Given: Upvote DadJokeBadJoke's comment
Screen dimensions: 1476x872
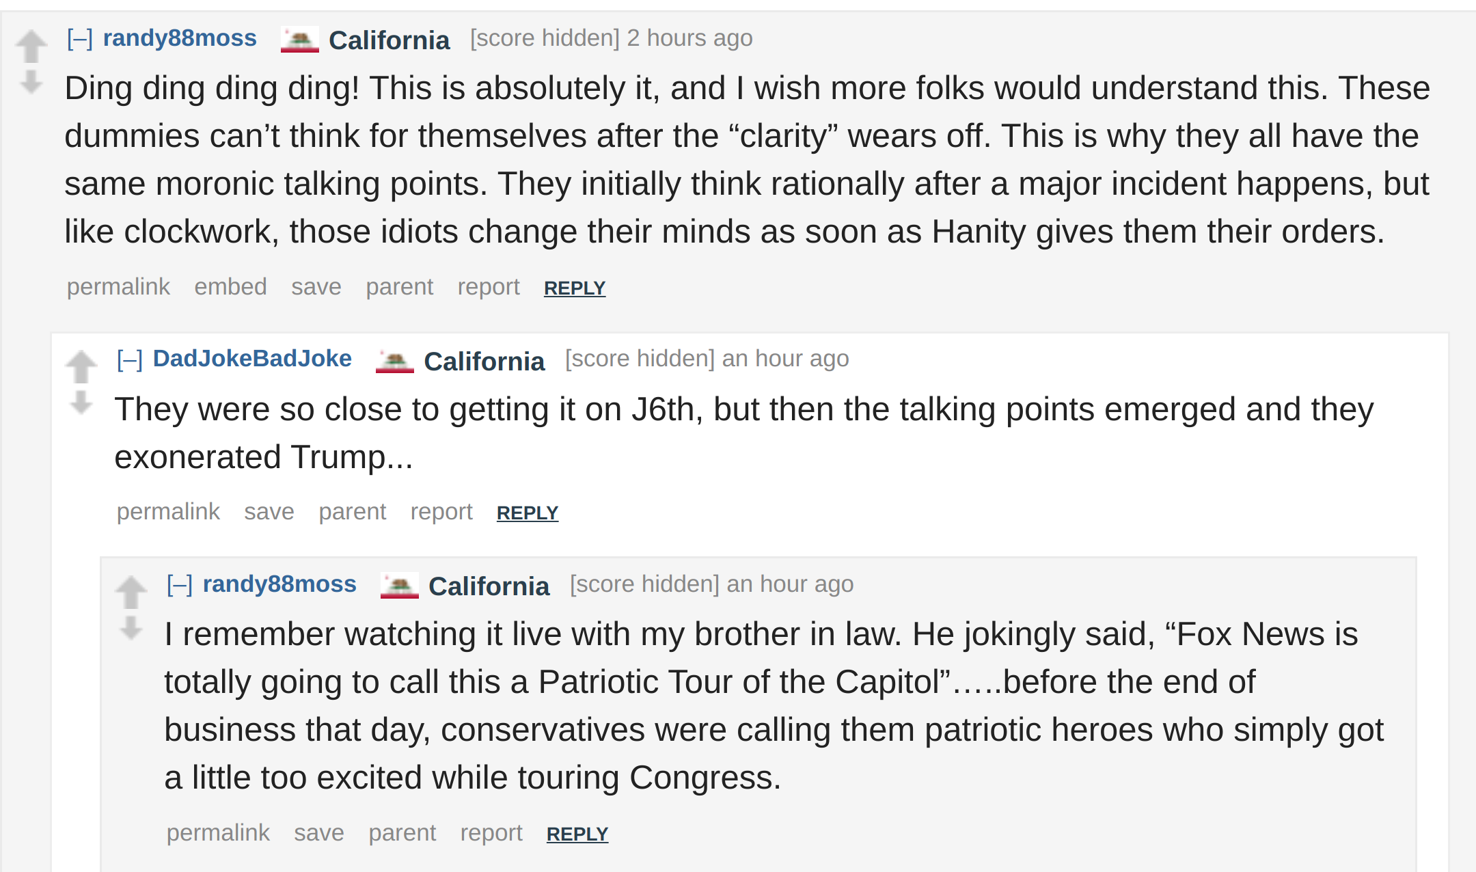Looking at the screenshot, I should pyautogui.click(x=81, y=367).
